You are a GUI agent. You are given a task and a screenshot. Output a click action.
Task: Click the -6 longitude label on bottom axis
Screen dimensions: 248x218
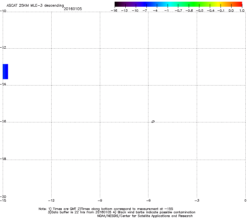[148, 201]
